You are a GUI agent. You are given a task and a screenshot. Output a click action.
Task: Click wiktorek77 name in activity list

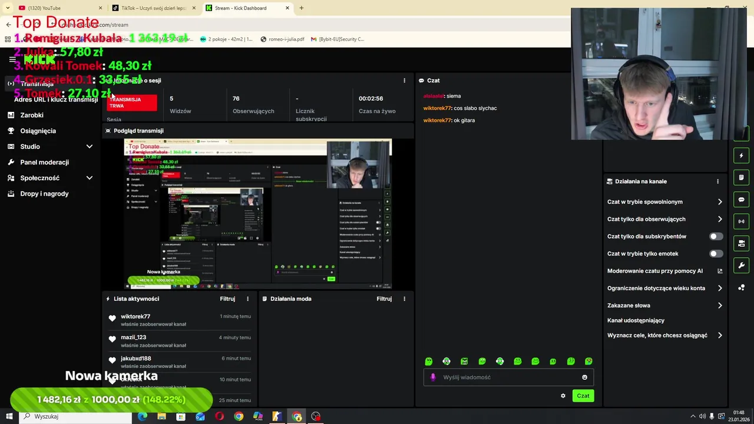[135, 317]
